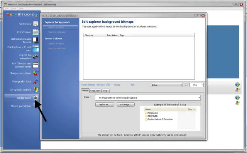
Task: Click XP flag icon in gray highlighted row
Action: [237, 90]
